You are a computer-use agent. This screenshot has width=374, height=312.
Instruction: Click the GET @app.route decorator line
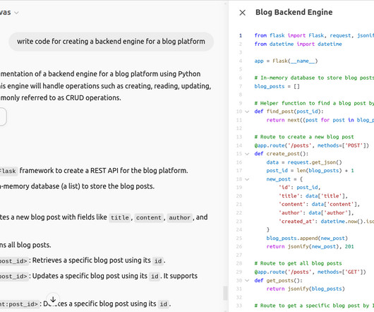pyautogui.click(x=310, y=272)
